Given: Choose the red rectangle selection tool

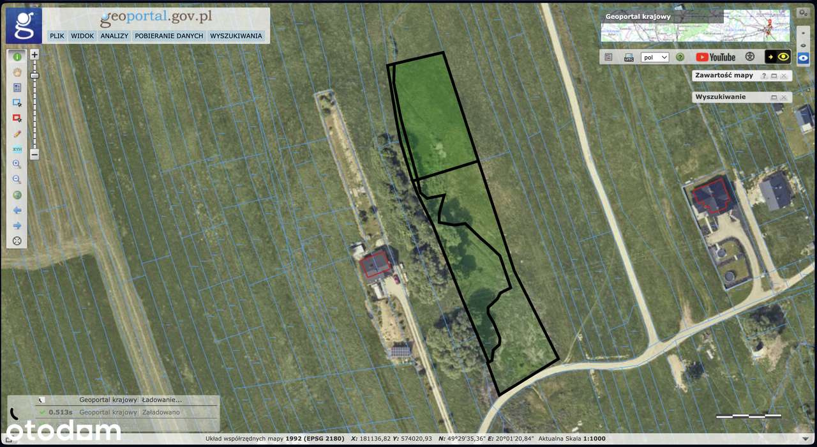Looking at the screenshot, I should click(x=17, y=118).
